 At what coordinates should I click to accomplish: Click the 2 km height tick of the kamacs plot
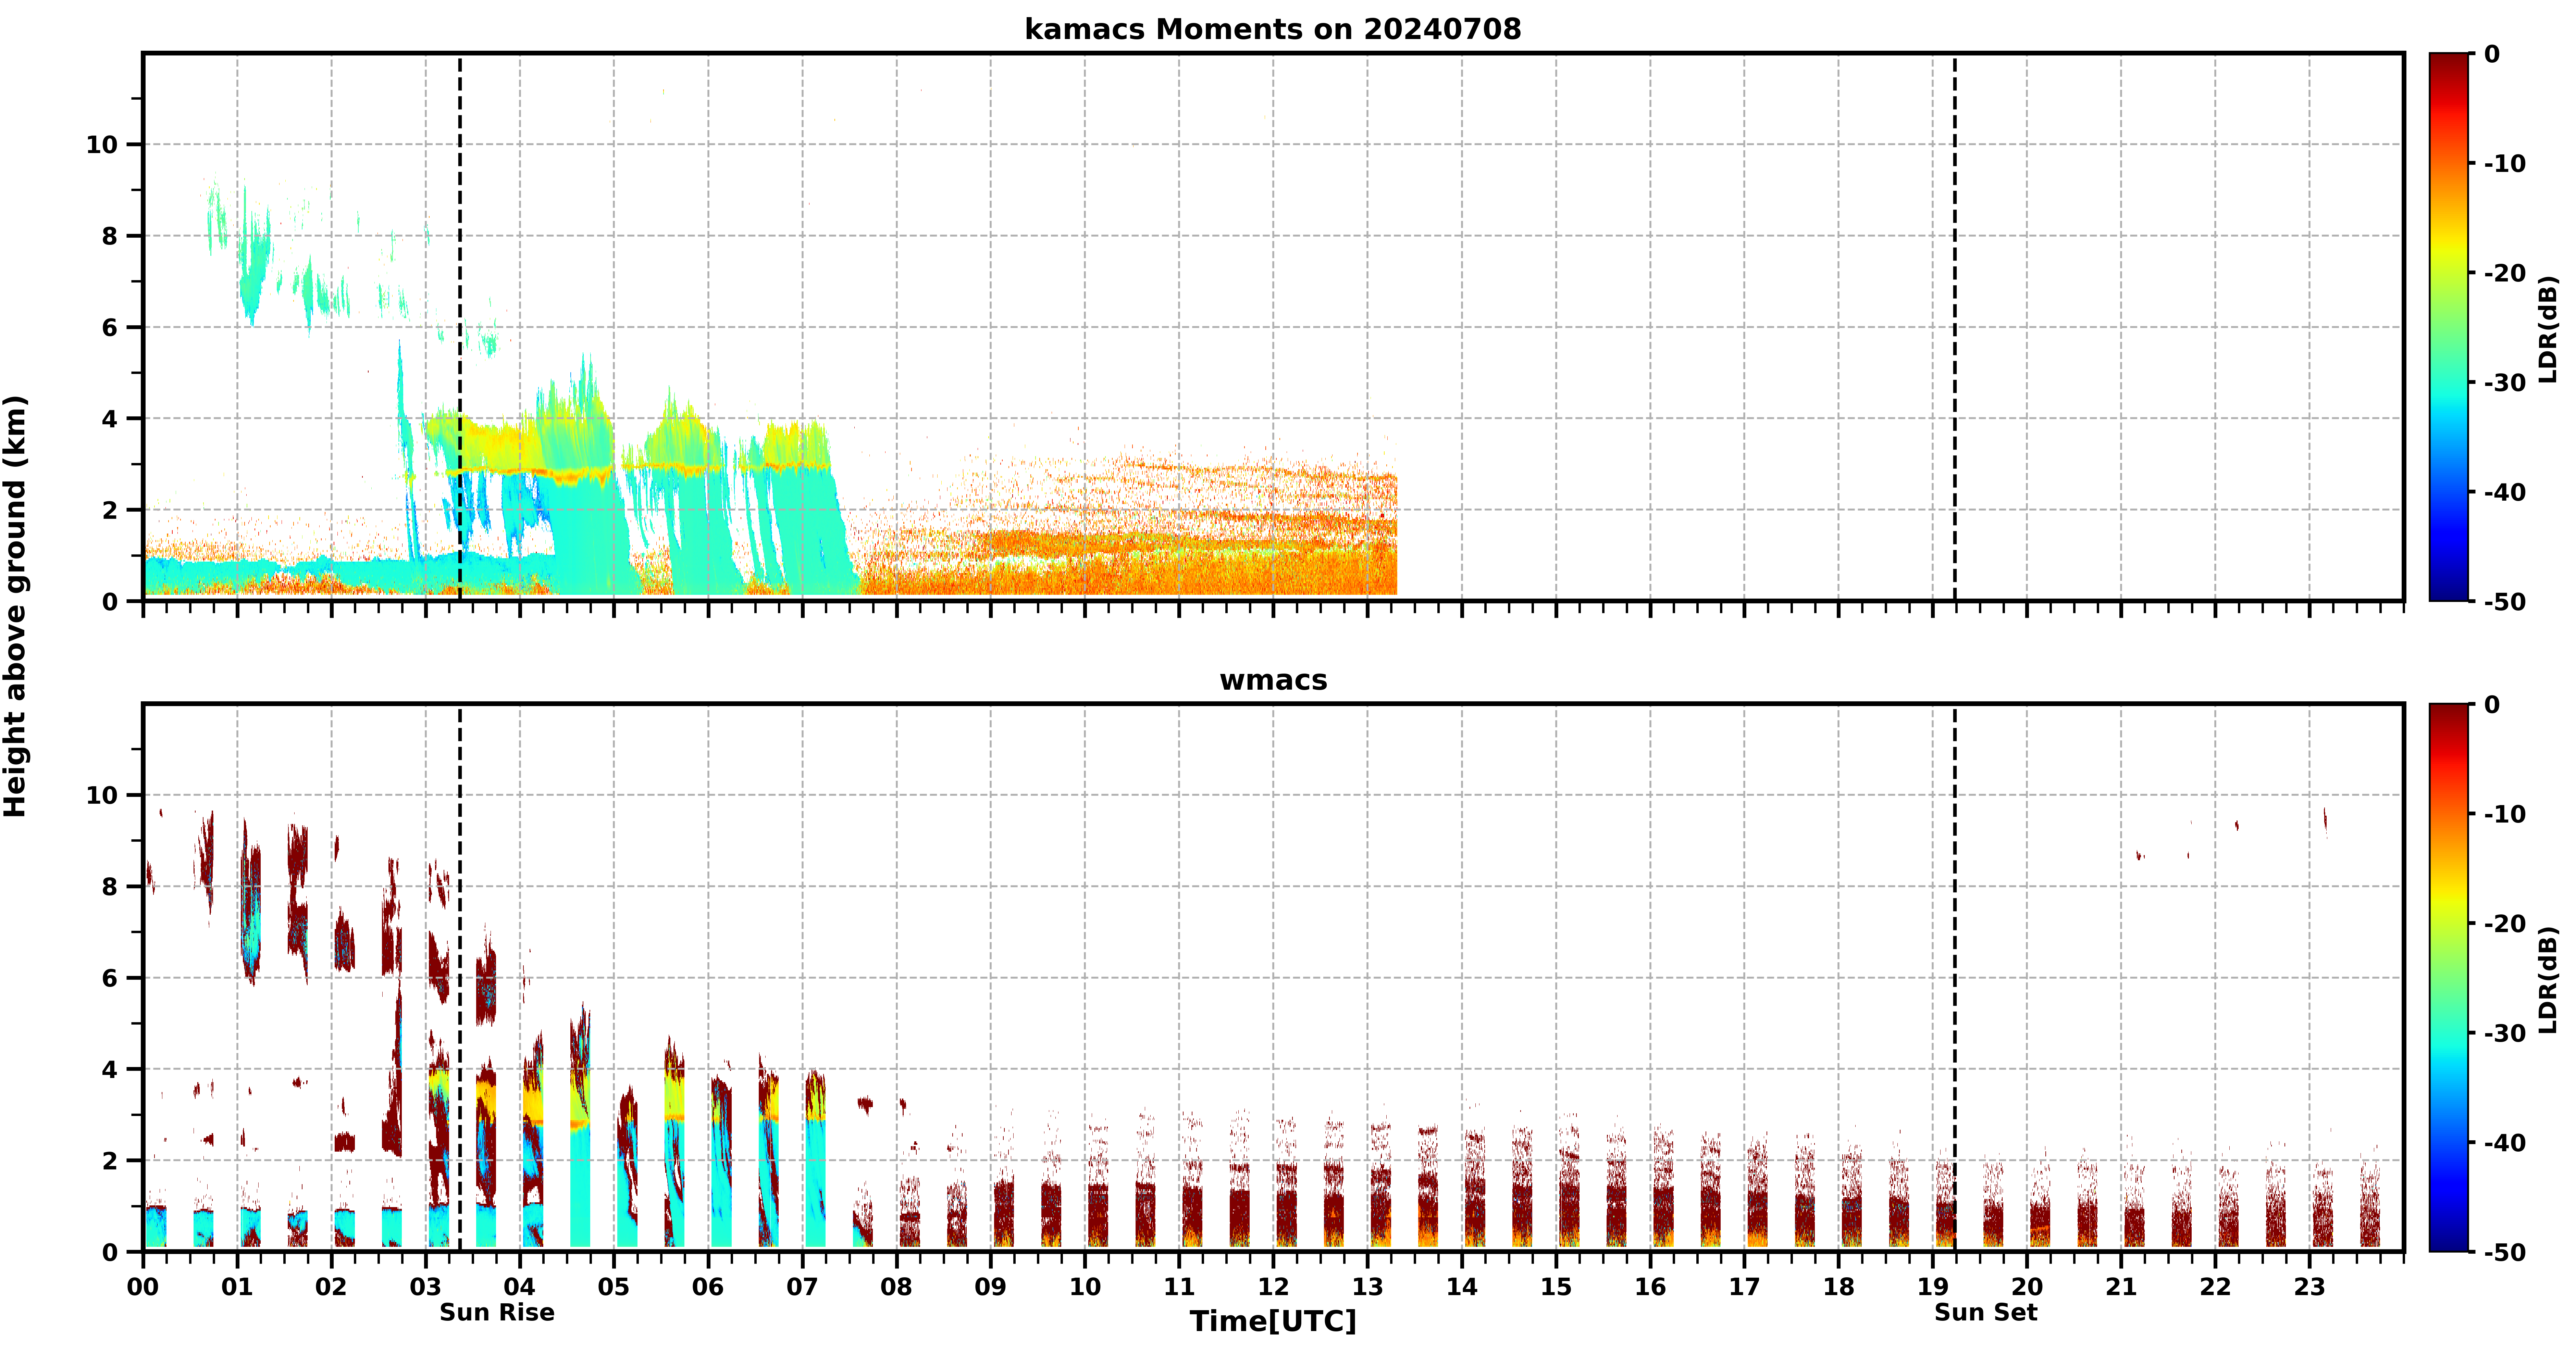pyautogui.click(x=110, y=510)
